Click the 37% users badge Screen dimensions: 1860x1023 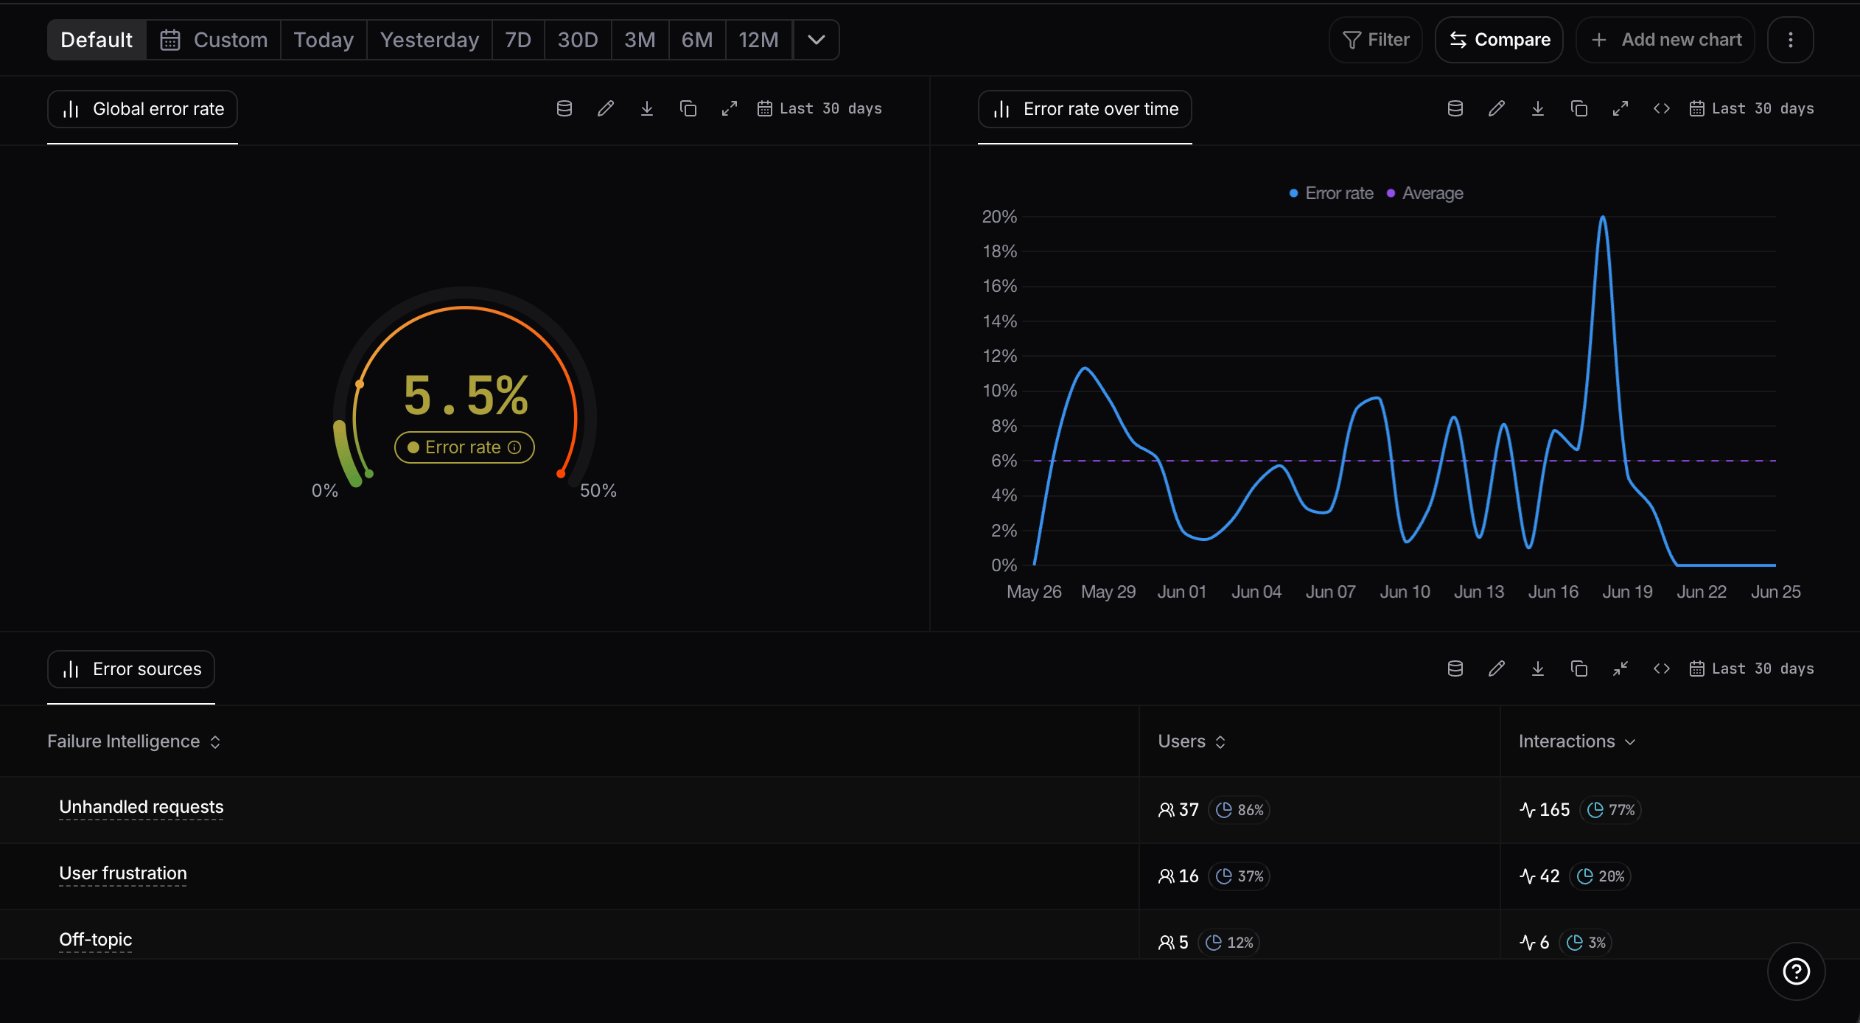(x=1240, y=876)
